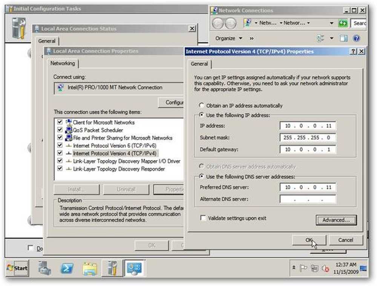
Task: Click the Search box in Network Connections
Action: click(359, 23)
